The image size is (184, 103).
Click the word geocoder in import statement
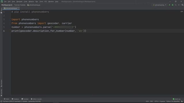tap(53, 23)
